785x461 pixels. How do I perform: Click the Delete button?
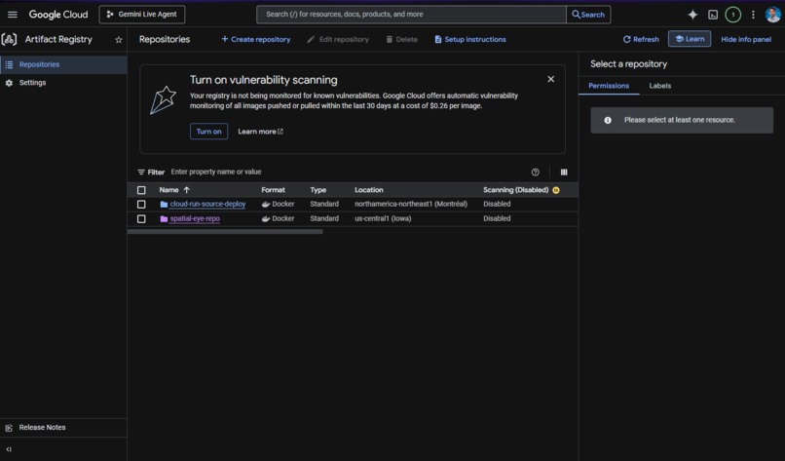[401, 39]
